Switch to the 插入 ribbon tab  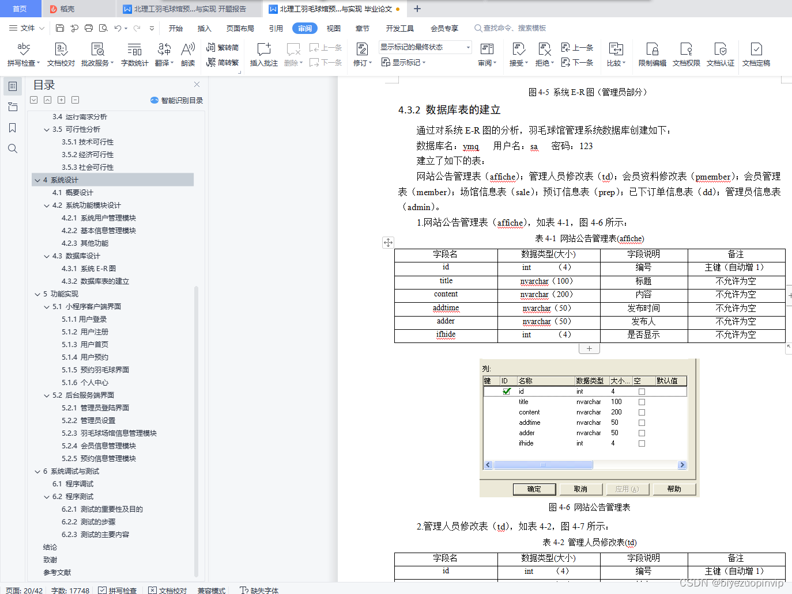pyautogui.click(x=205, y=28)
